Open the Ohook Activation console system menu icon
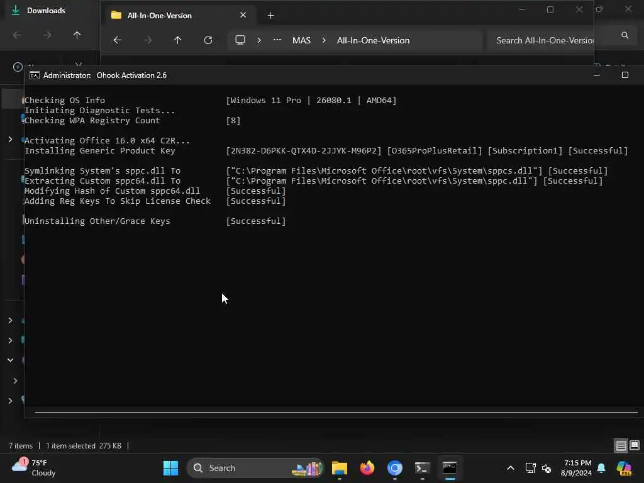Screen dimensions: 644x483 [x=35, y=75]
